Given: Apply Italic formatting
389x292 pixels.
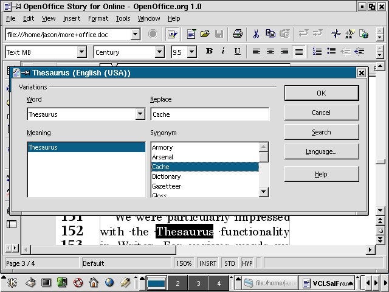Looking at the screenshot, I should (223, 51).
